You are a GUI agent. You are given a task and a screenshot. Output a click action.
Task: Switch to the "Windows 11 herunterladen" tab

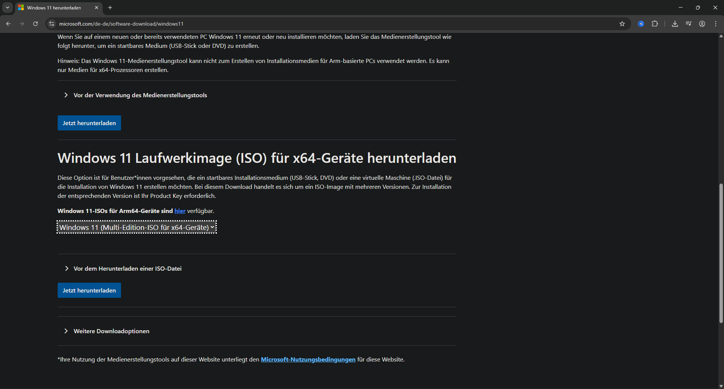[x=54, y=8]
